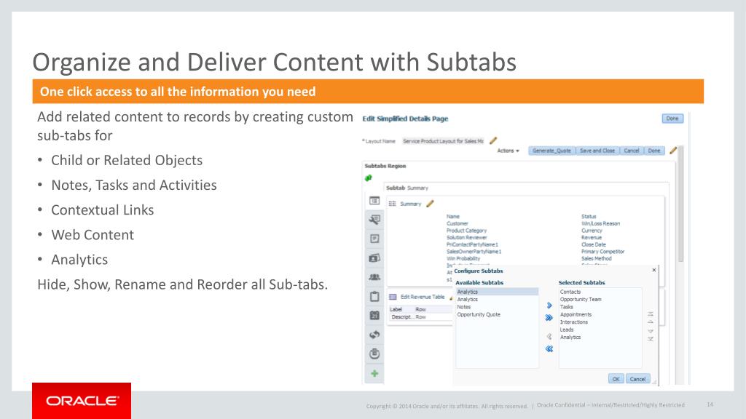Click the Customer field label

coord(458,223)
